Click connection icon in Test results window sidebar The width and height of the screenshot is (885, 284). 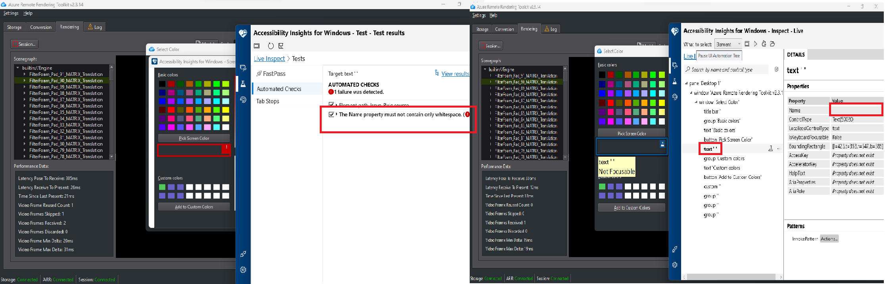[243, 254]
